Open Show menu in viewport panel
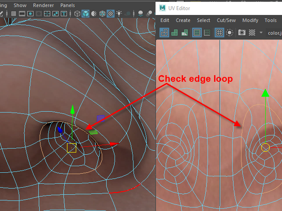 coord(20,5)
